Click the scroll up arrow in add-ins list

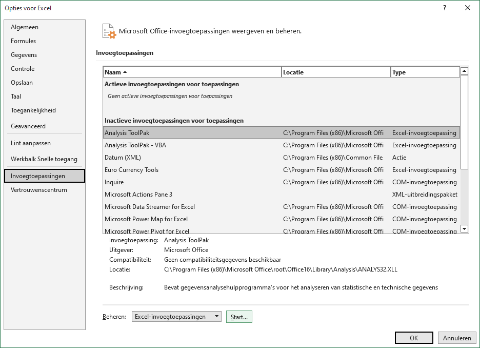[465, 71]
